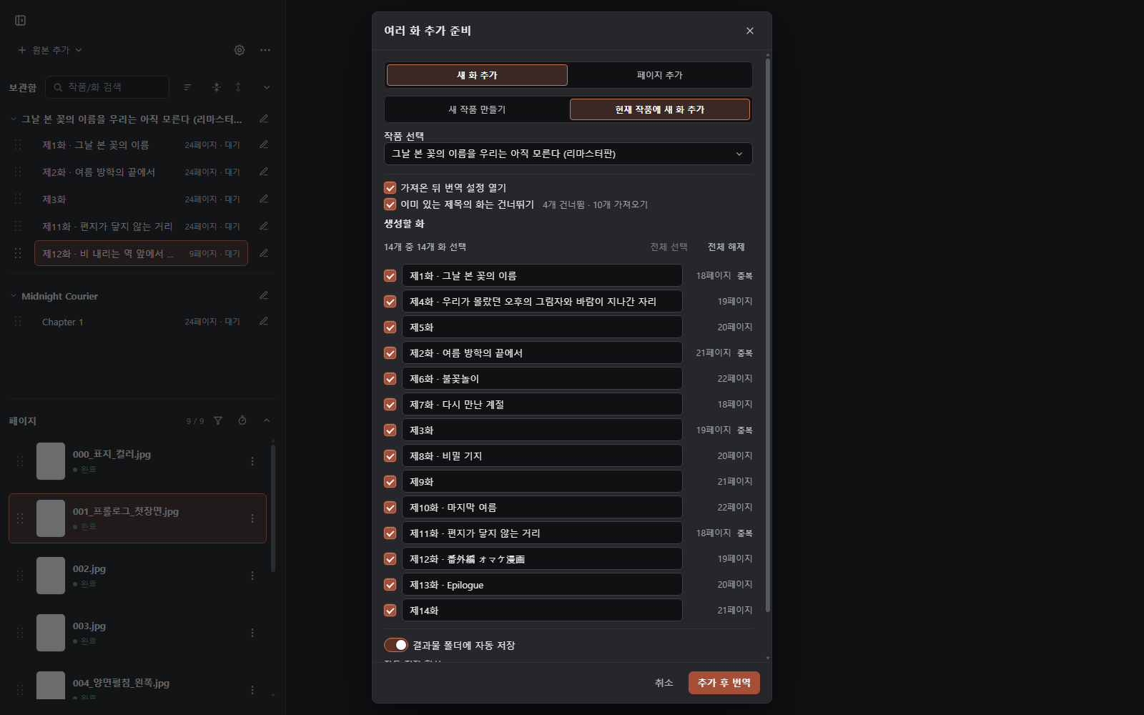The height and width of the screenshot is (715, 1144).
Task: Click the dialog's vertical scrollbar
Action: (768, 335)
